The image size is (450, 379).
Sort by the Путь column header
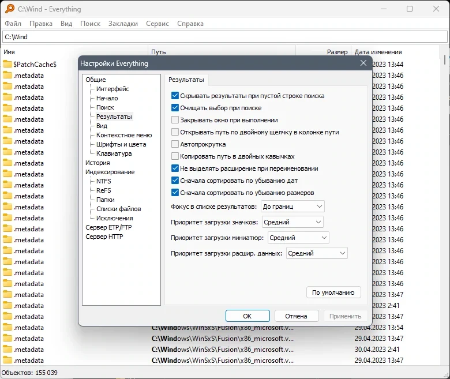tap(222, 52)
